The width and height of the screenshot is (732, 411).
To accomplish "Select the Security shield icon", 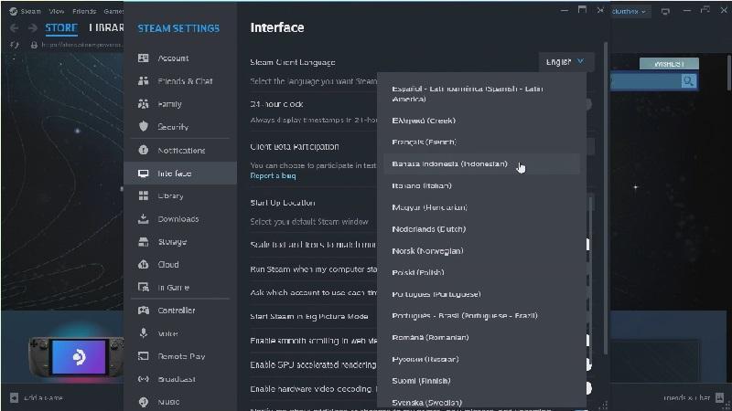I will coord(144,126).
